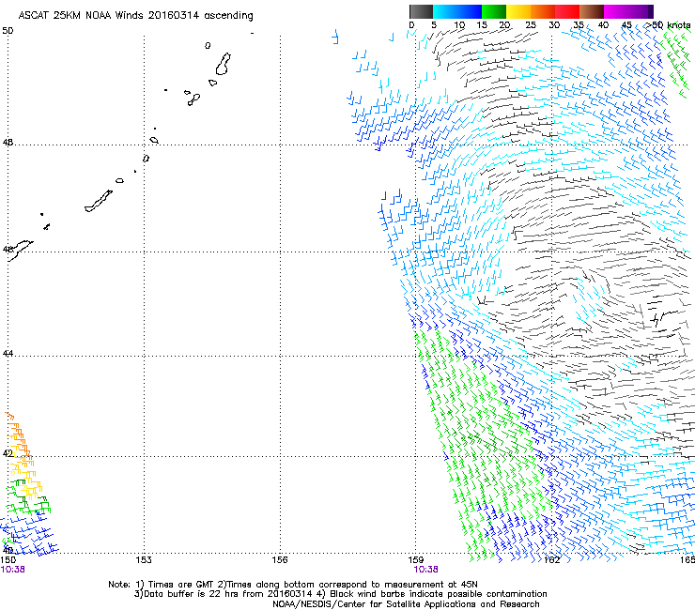Click the legend scale value '35'
Screen dimensions: 695x610
[579, 25]
